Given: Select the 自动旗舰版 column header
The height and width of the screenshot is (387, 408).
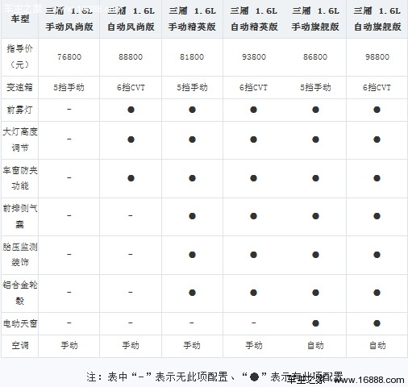Looking at the screenshot, I should 377,19.
